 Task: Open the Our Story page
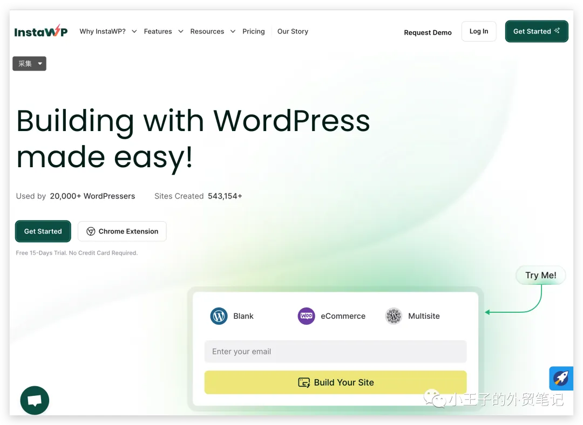[x=293, y=32]
